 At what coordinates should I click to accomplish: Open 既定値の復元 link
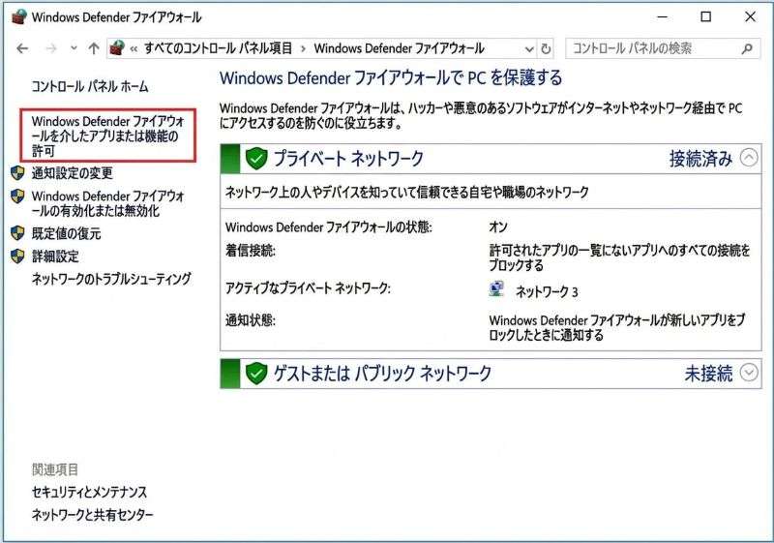point(66,233)
